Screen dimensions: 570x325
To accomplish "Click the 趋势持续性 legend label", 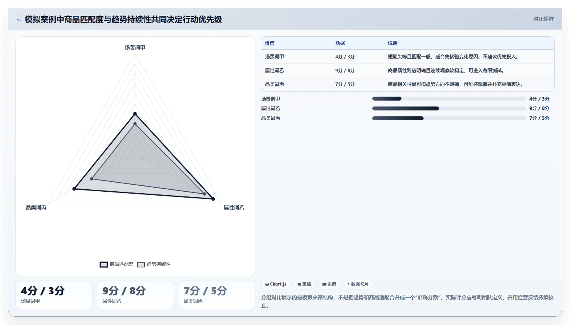I will click(159, 264).
